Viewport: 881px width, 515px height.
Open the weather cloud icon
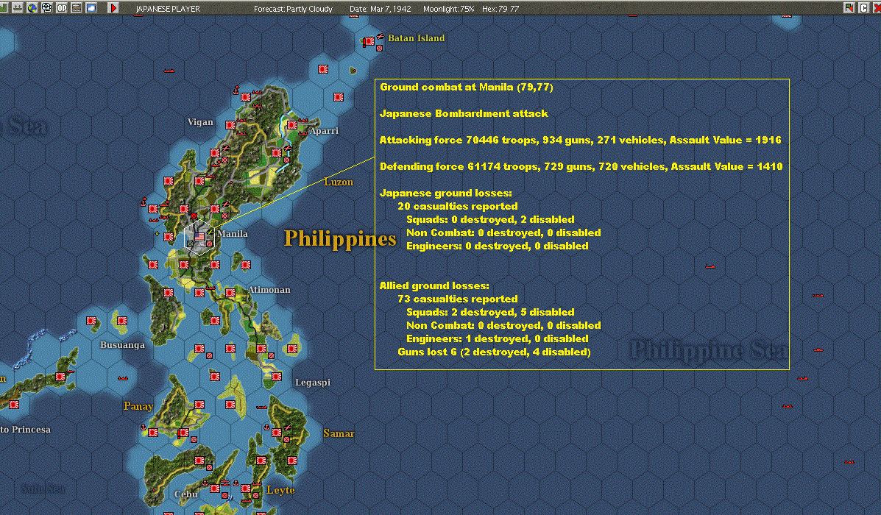[91, 8]
